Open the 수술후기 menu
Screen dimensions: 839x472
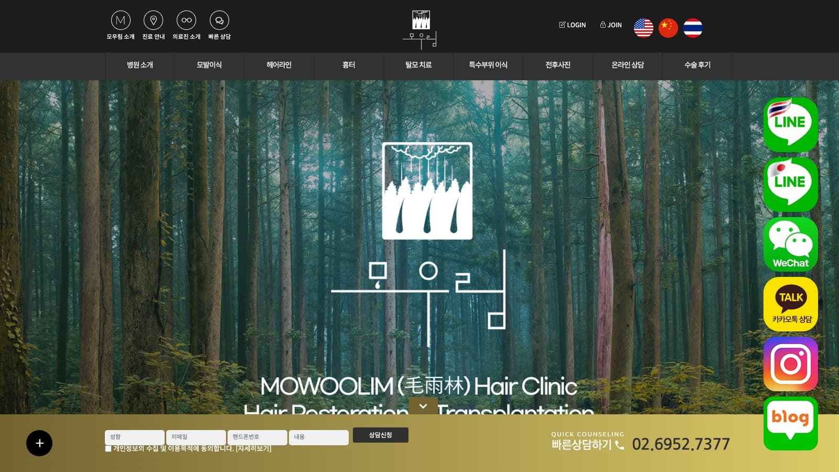tap(697, 65)
